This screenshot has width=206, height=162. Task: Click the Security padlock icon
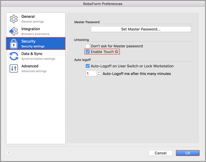[x=14, y=44]
